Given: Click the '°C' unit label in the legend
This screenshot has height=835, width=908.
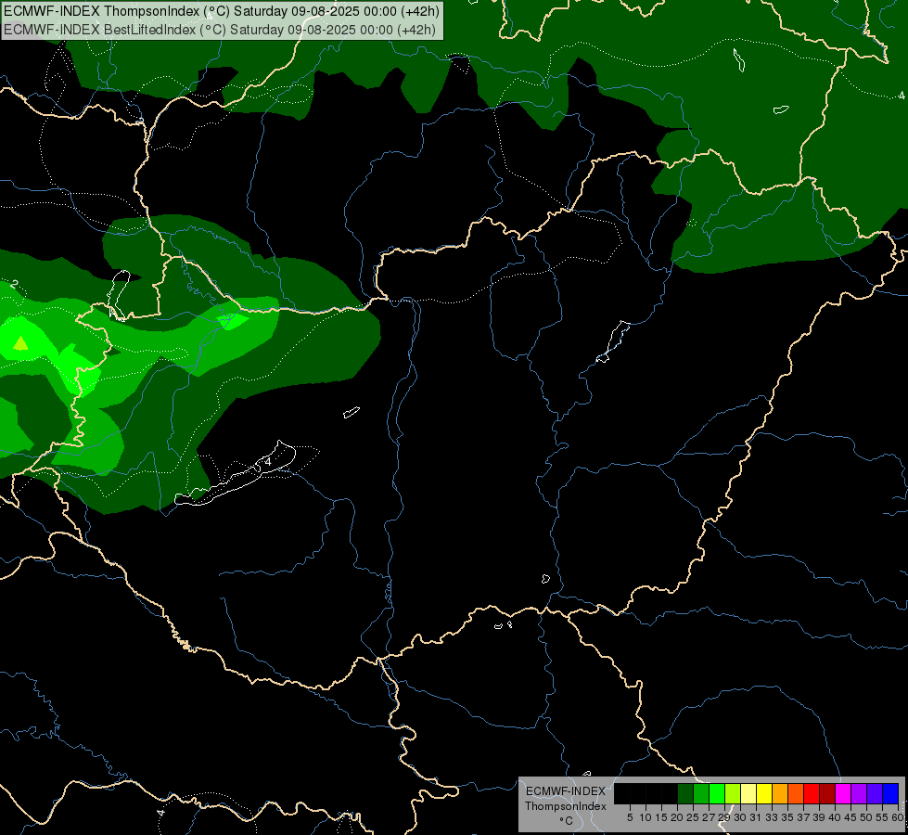Looking at the screenshot, I should pyautogui.click(x=566, y=820).
